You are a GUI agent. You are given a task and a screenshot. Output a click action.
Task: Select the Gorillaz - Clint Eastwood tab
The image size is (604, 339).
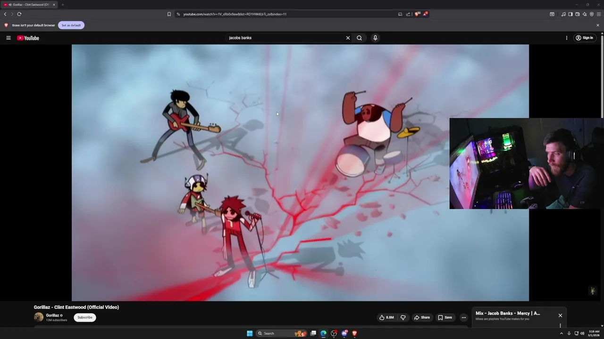pos(29,5)
